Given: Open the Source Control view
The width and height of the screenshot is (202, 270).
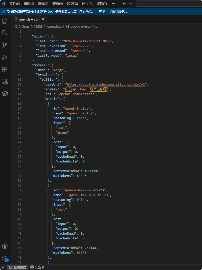Looking at the screenshot, I should click(x=5, y=45).
